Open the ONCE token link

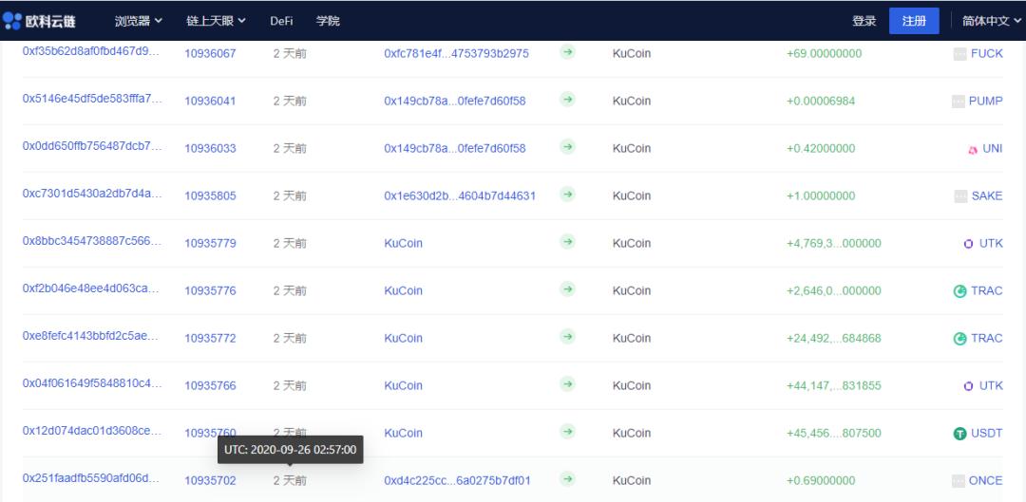point(985,480)
